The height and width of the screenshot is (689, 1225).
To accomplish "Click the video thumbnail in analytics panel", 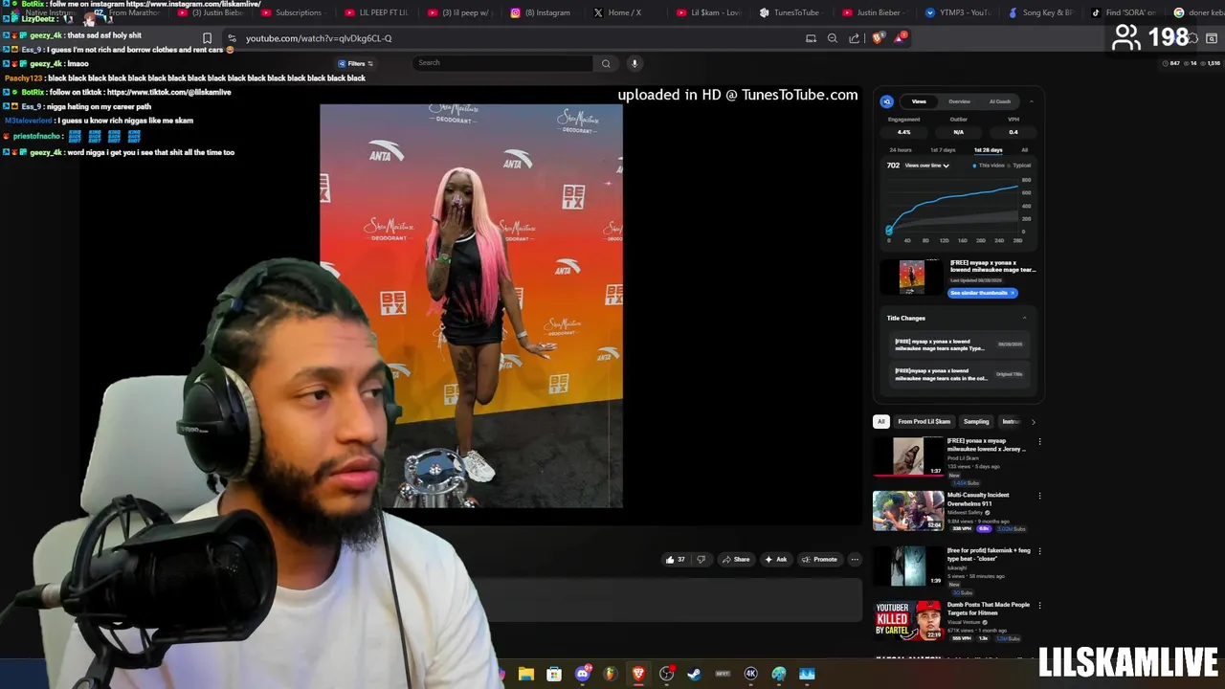I will point(911,277).
